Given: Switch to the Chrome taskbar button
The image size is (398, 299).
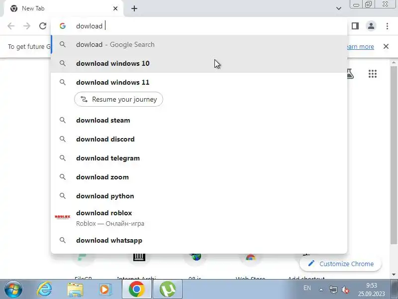Looking at the screenshot, I should click(x=136, y=289).
